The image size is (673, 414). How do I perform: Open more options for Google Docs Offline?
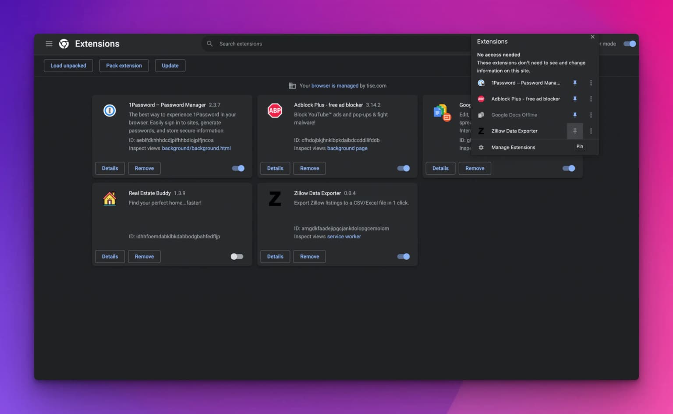point(591,115)
